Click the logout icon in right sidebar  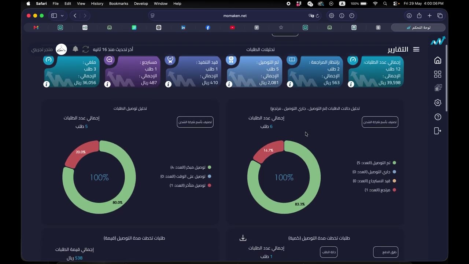point(437,131)
